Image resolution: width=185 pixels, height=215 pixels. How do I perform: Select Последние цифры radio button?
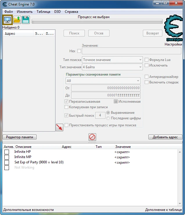tap(108, 118)
